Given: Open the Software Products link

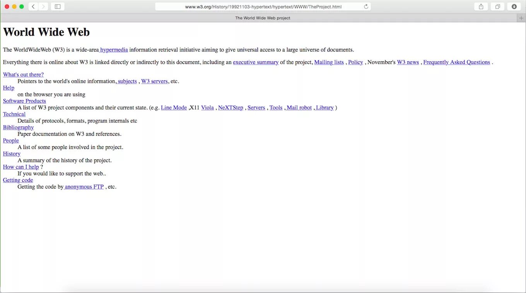Looking at the screenshot, I should pyautogui.click(x=24, y=101).
